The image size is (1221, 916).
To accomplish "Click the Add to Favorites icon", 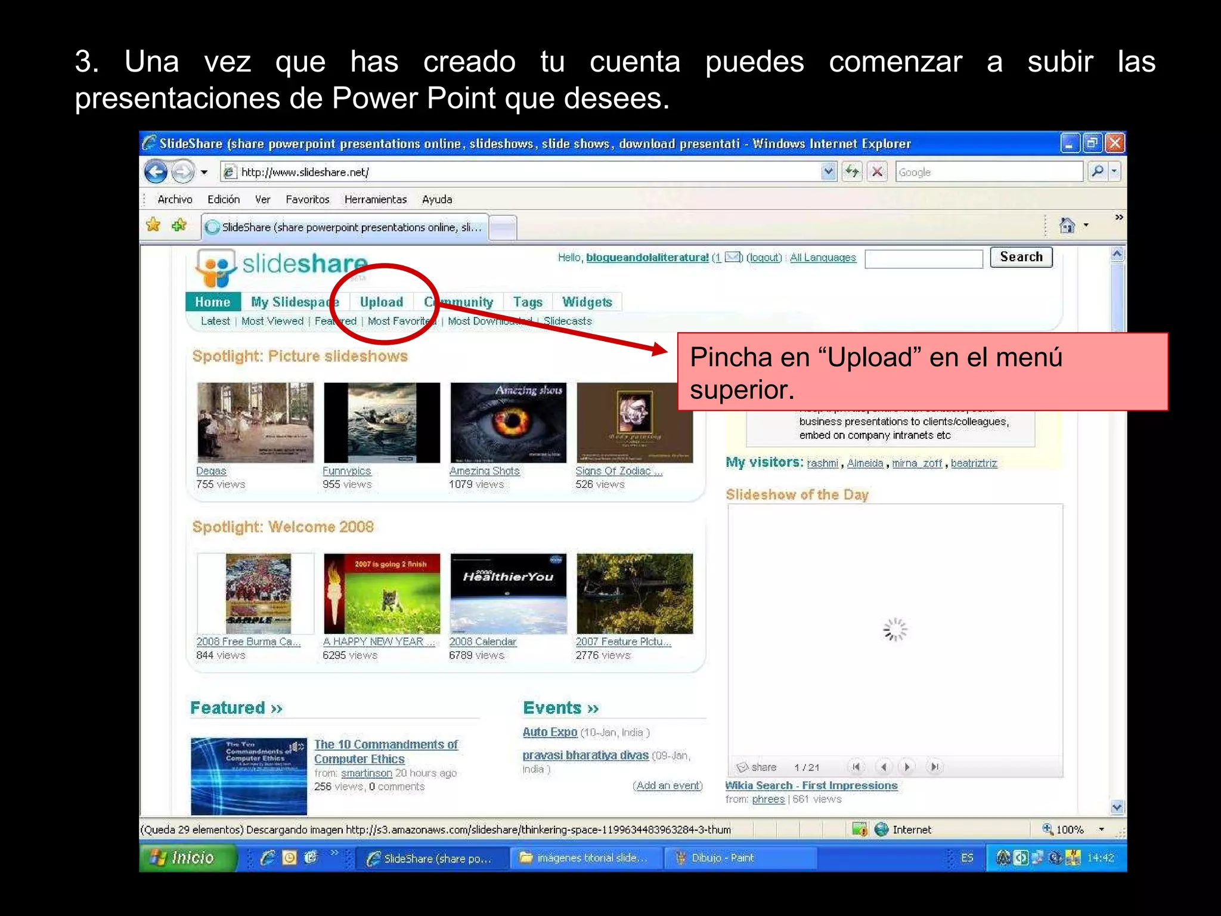I will tap(179, 225).
